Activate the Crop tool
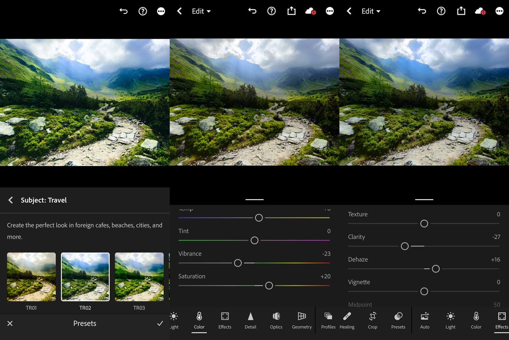Viewport: 509px width, 340px height. coord(373,320)
